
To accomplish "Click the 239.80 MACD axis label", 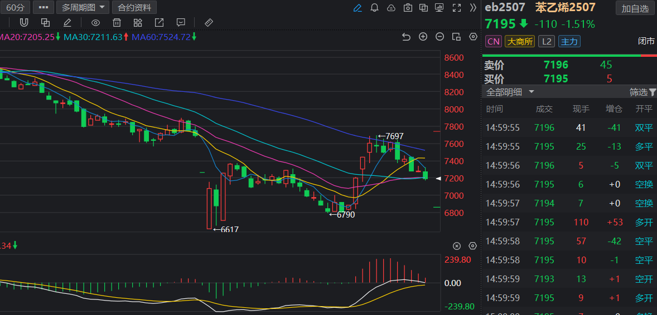I will [x=457, y=260].
